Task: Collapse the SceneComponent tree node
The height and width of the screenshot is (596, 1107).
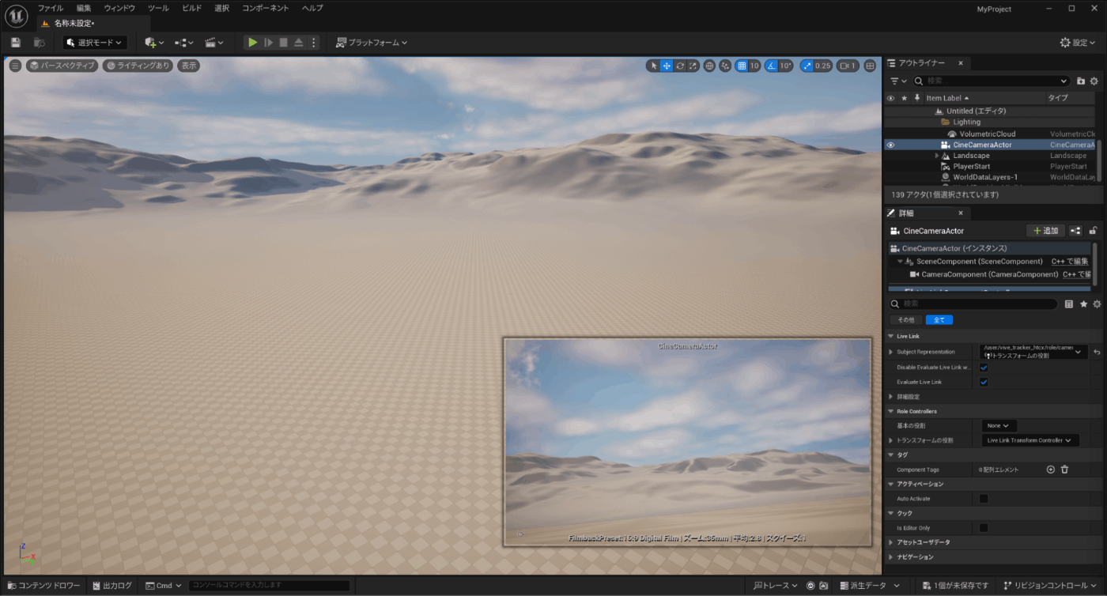Action: tap(900, 262)
